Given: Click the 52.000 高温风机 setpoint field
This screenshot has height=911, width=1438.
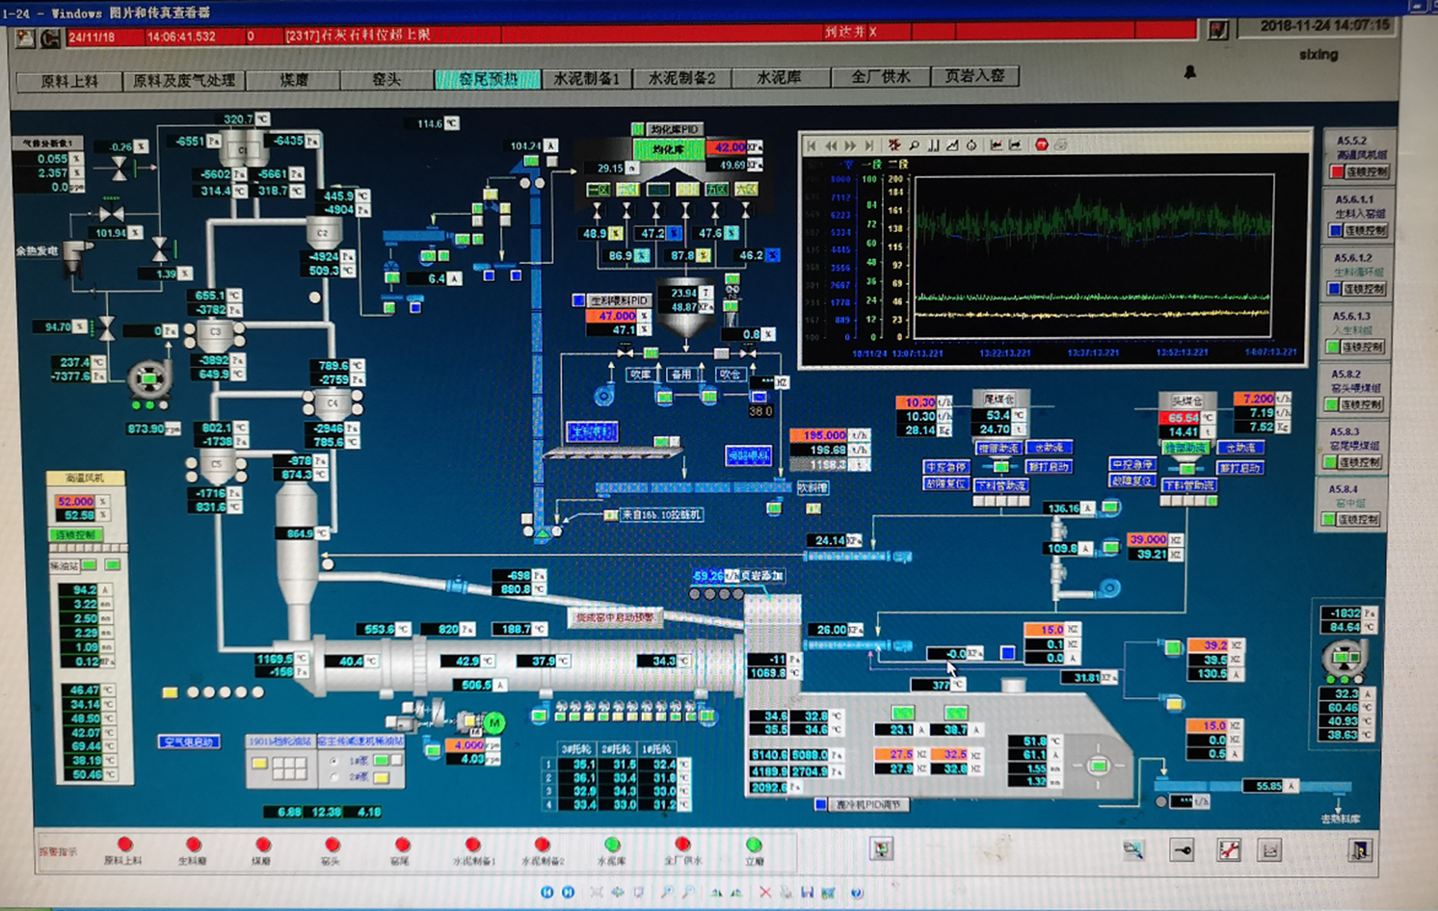Looking at the screenshot, I should pos(75,502).
